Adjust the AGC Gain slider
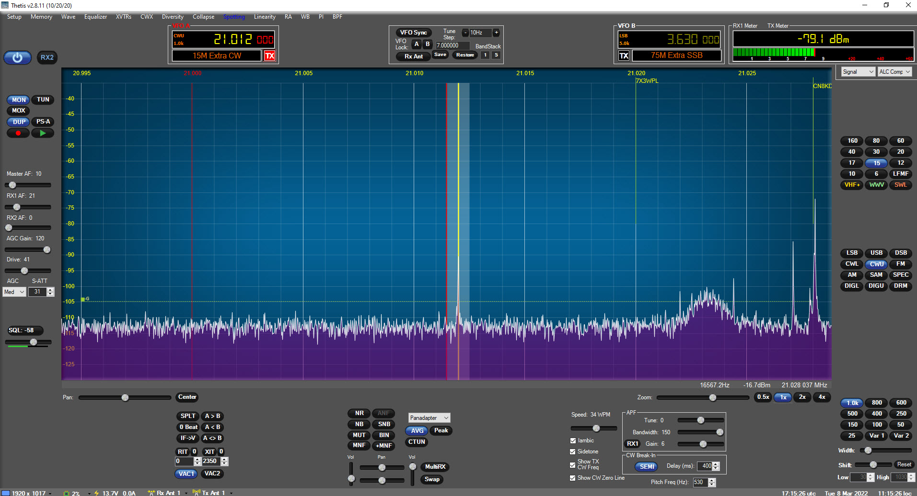This screenshot has width=917, height=496. point(47,249)
